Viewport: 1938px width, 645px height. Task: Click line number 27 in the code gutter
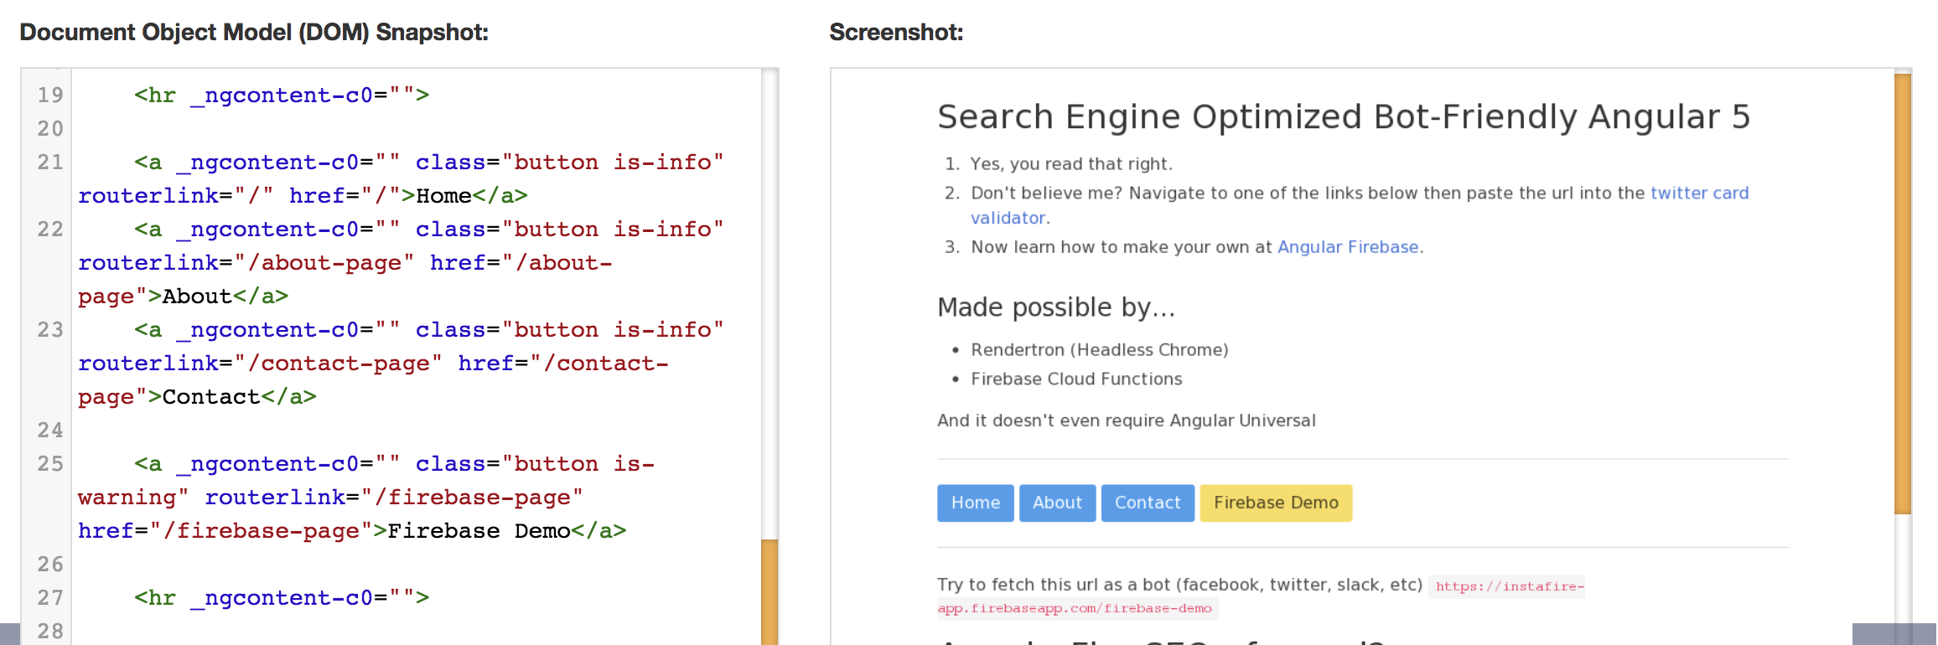click(x=50, y=598)
